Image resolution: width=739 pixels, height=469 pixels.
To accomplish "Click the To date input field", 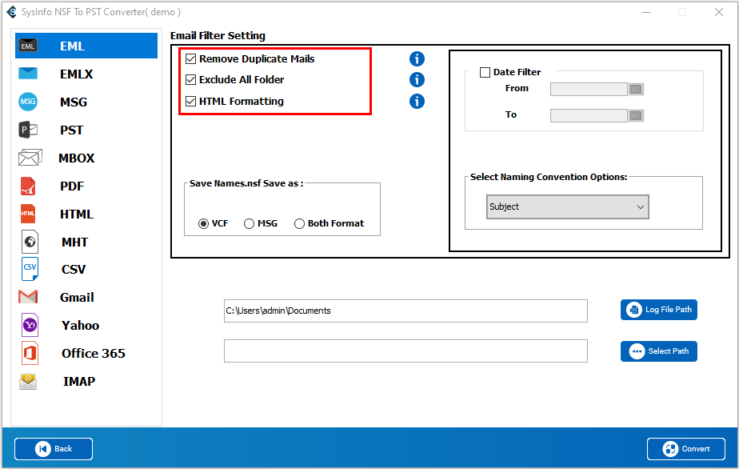I will click(x=589, y=115).
